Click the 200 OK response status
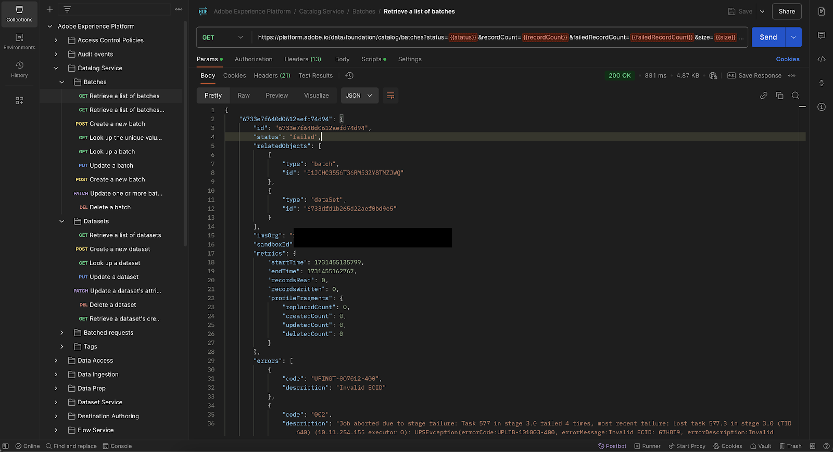The height and width of the screenshot is (452, 833). coord(620,76)
